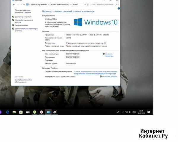Click the Активация Windows link
178x142 pixels.
click(109, 76)
